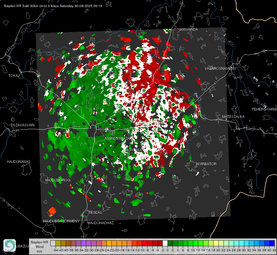Click the radar title text with the timestamp
The image size is (277, 255).
pyautogui.click(x=53, y=6)
